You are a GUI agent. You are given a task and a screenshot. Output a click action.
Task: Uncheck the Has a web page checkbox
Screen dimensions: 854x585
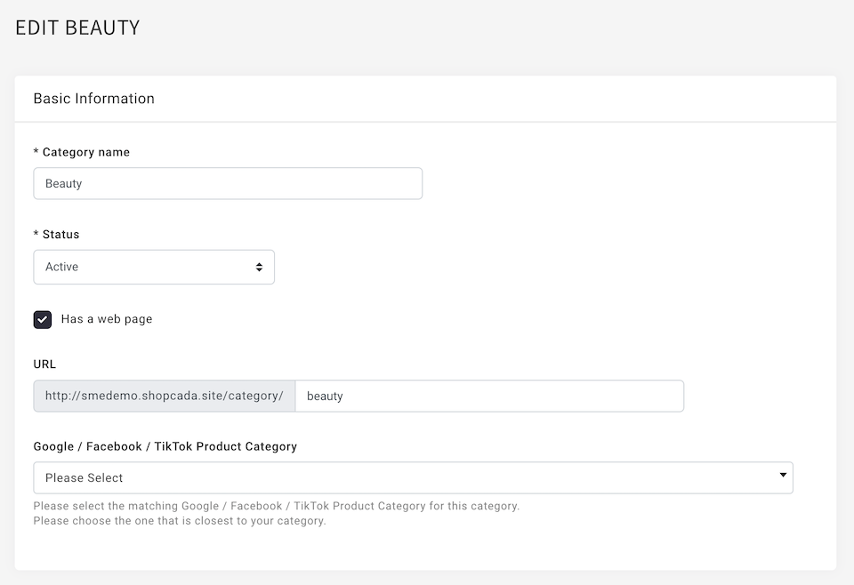tap(43, 319)
